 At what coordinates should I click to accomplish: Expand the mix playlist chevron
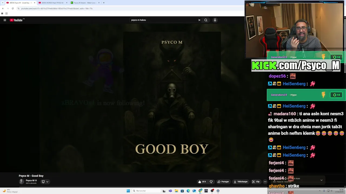coord(321,180)
